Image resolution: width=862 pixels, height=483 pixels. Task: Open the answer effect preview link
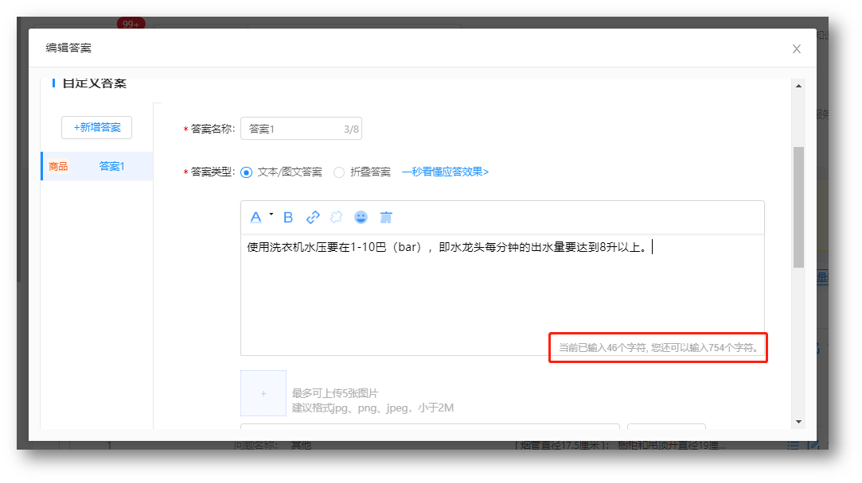pyautogui.click(x=445, y=172)
